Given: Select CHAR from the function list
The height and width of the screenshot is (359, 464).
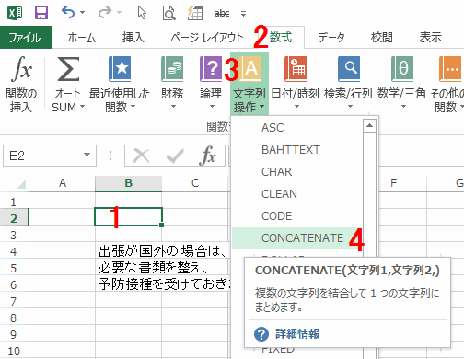Looking at the screenshot, I should pos(297,172).
